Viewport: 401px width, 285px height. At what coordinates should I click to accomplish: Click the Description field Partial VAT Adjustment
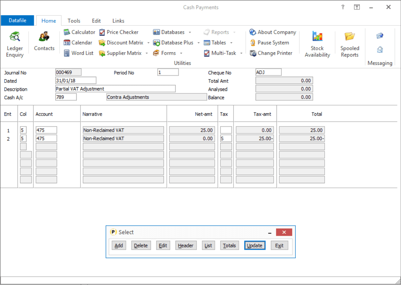click(115, 89)
